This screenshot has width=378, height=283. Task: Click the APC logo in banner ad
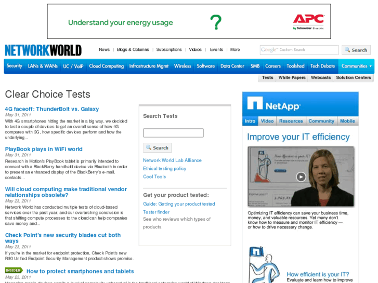tap(308, 22)
